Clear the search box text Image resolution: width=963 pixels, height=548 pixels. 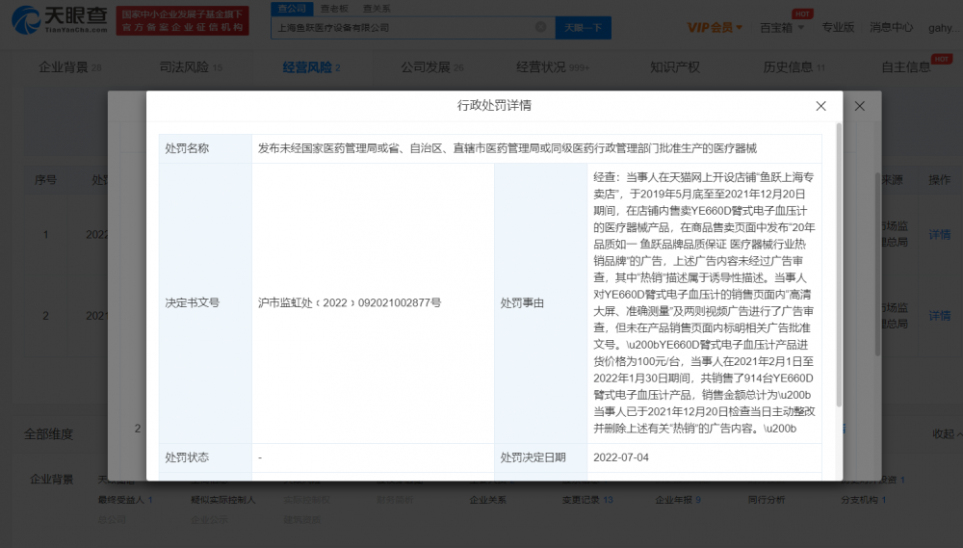pyautogui.click(x=540, y=27)
